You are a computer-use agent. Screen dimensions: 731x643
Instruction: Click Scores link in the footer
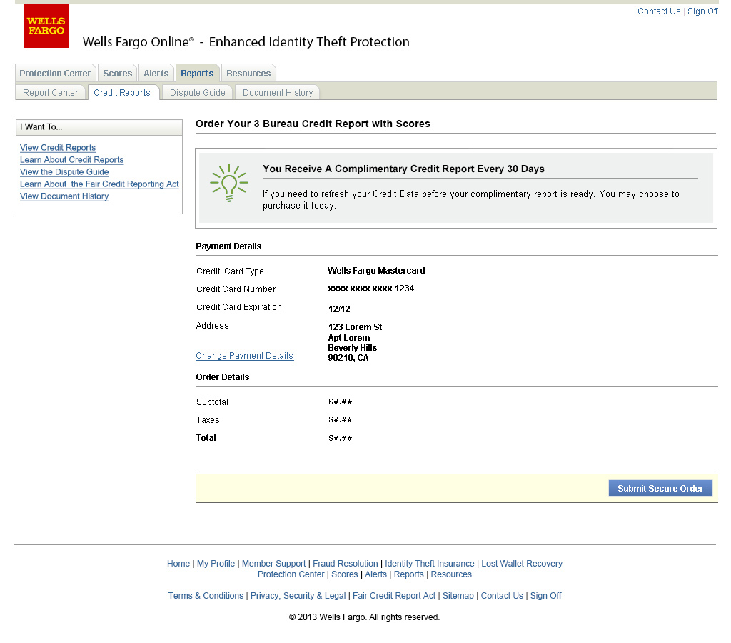coord(345,574)
